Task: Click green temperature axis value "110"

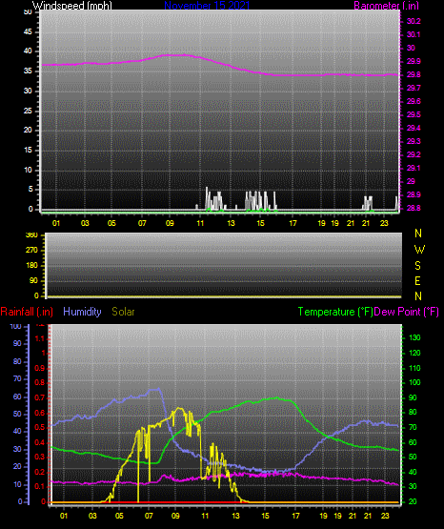Action: pyautogui.click(x=414, y=368)
